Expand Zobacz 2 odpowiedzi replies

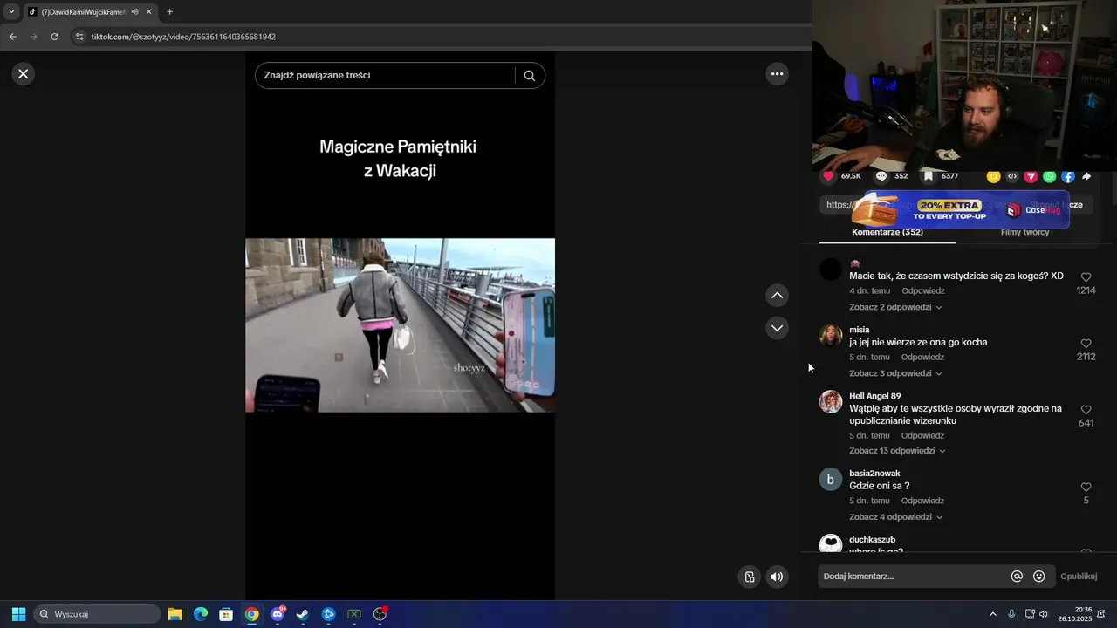tap(895, 307)
